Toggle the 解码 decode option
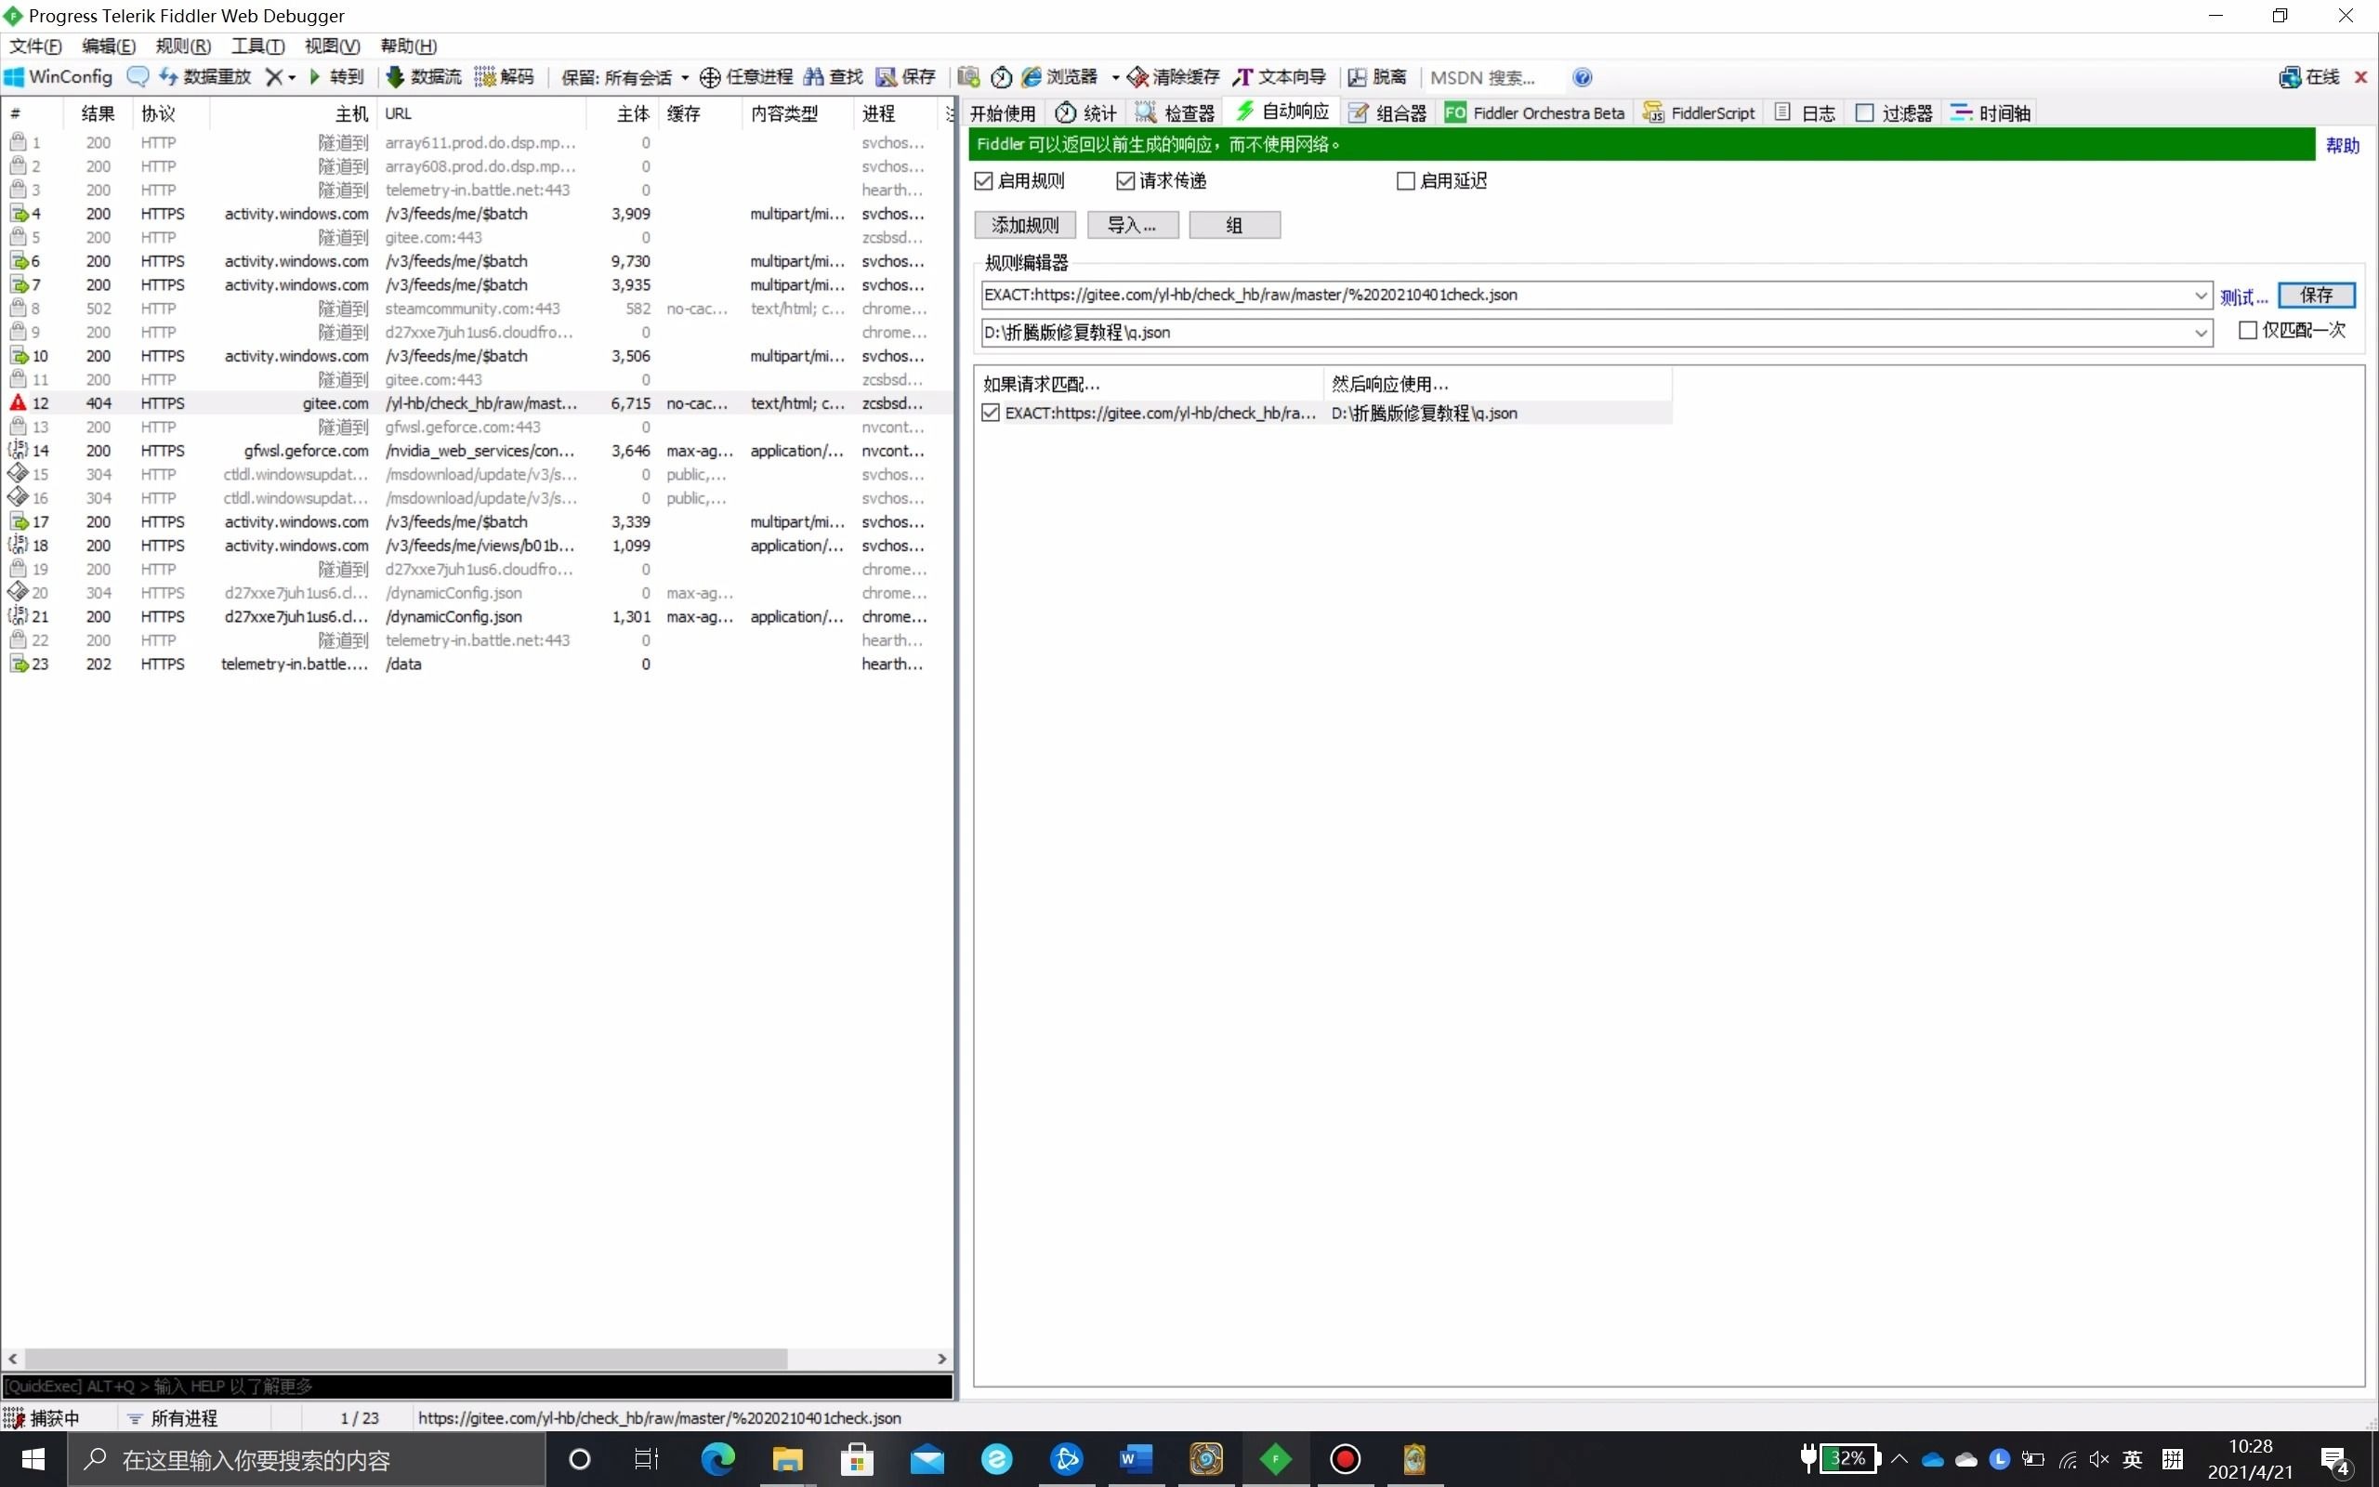The height and width of the screenshot is (1487, 2379). (x=505, y=77)
